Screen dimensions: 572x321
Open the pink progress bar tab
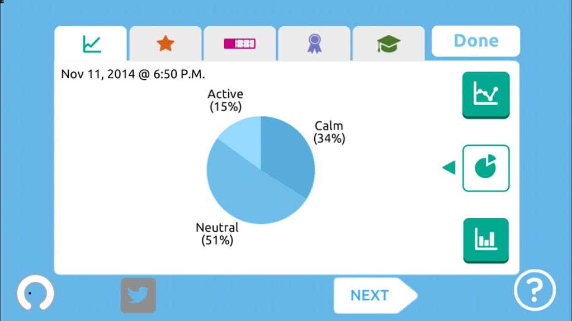click(x=240, y=44)
